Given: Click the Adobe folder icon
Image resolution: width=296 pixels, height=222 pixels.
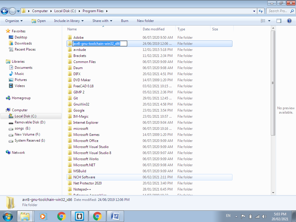Looking at the screenshot, I should [70, 37].
